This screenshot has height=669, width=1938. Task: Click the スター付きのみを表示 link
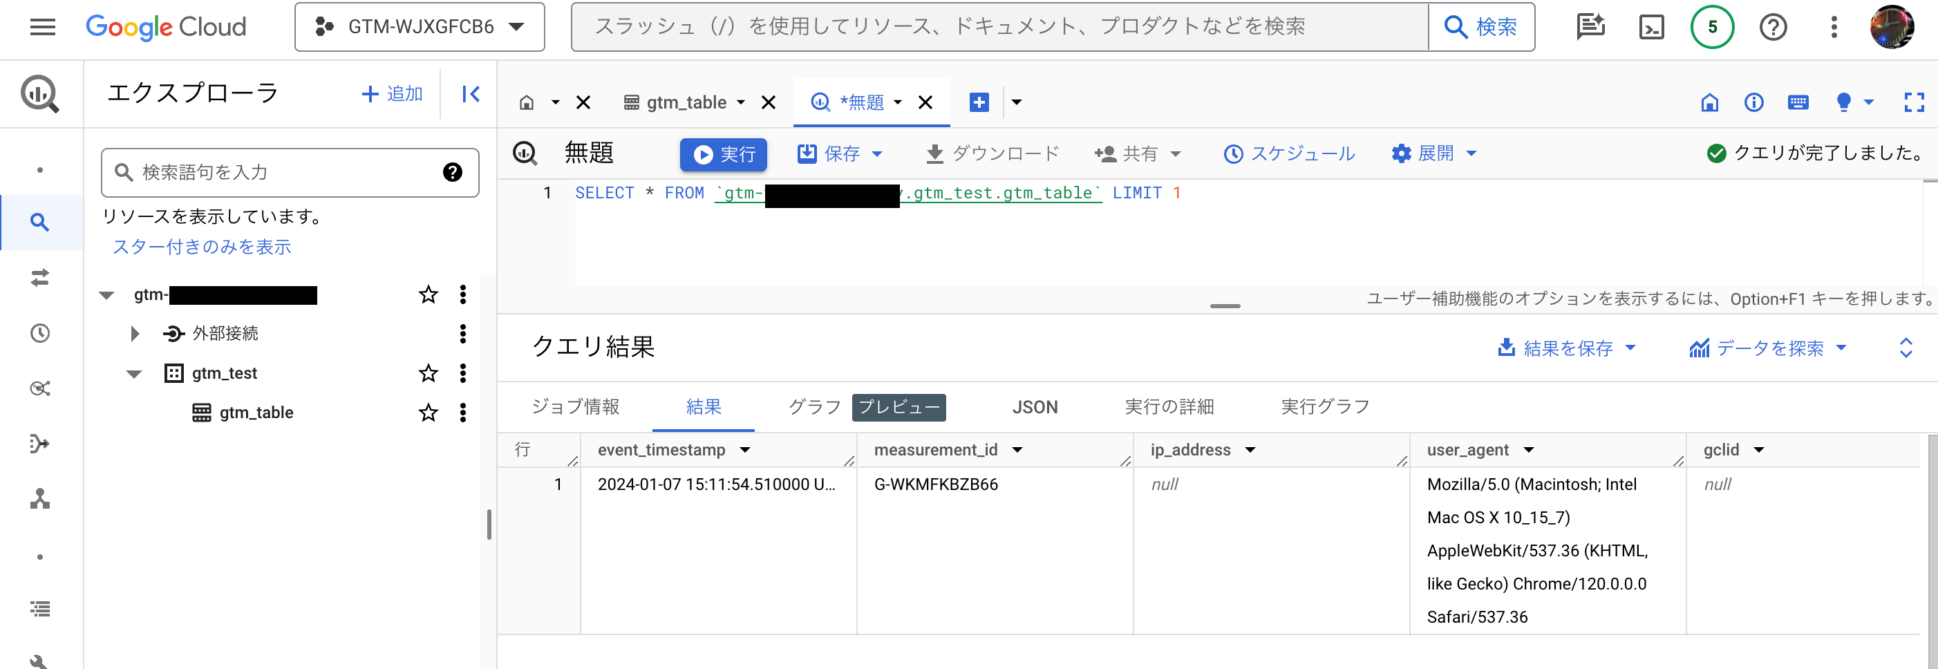click(x=201, y=247)
